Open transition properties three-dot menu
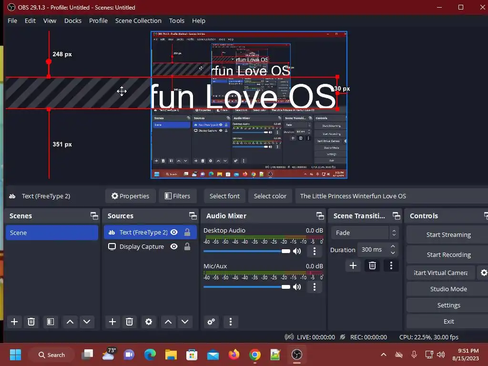This screenshot has width=488, height=366. (x=391, y=265)
